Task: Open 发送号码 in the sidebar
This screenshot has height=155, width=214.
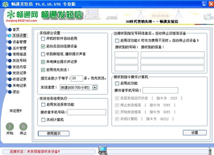Action: [19, 61]
